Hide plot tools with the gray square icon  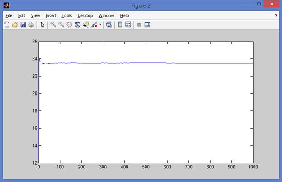pos(139,24)
